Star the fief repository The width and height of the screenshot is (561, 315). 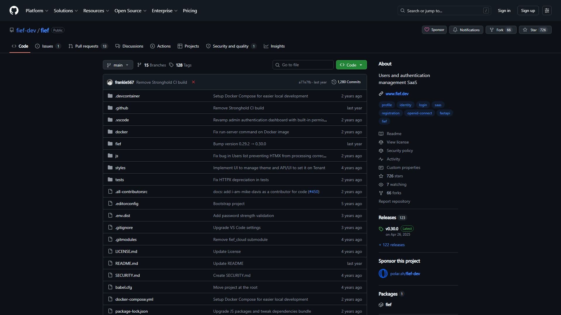535,30
